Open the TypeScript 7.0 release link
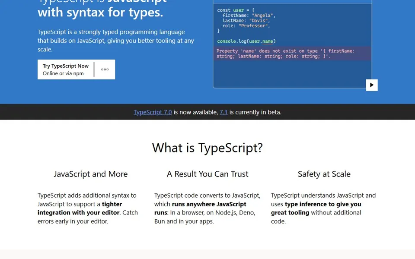This screenshot has width=415, height=259. (x=153, y=112)
